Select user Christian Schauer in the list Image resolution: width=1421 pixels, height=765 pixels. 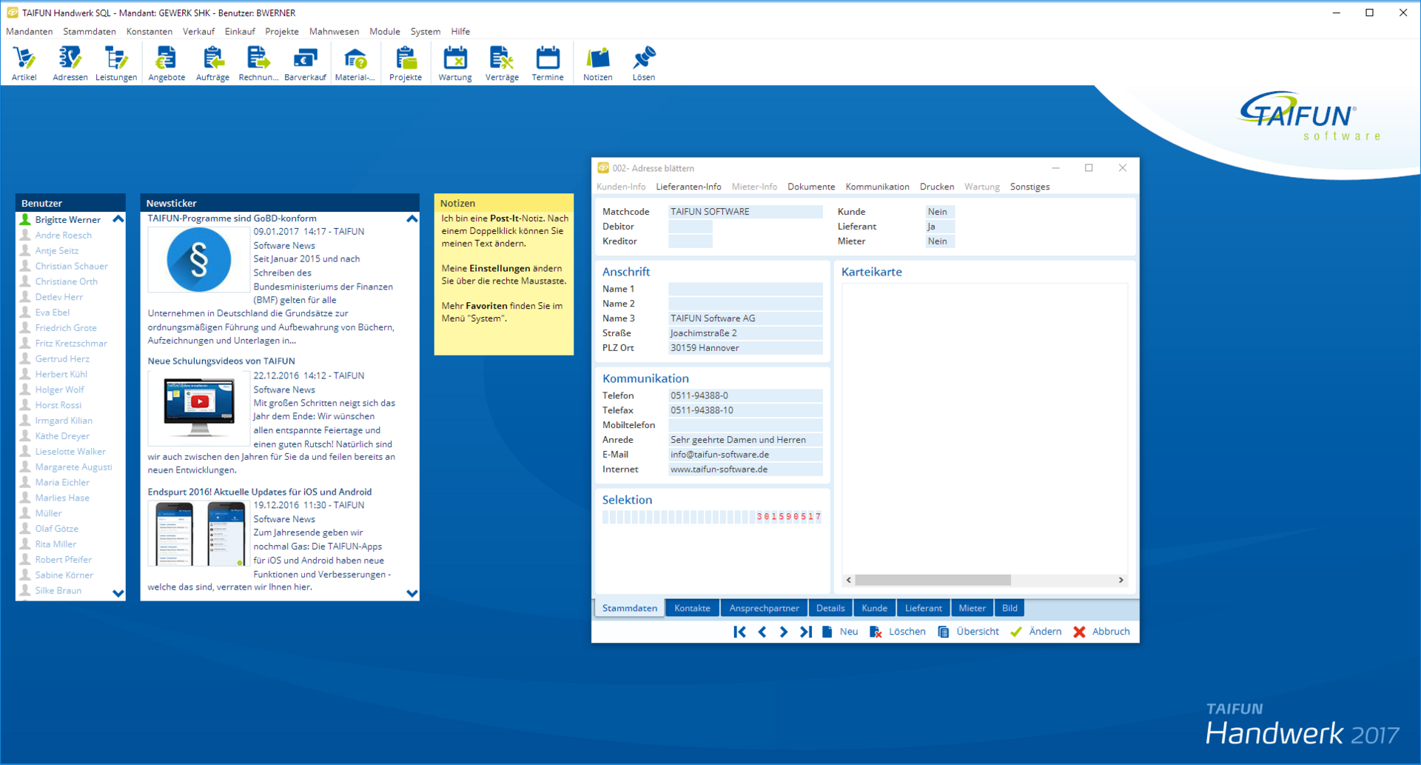pos(71,266)
